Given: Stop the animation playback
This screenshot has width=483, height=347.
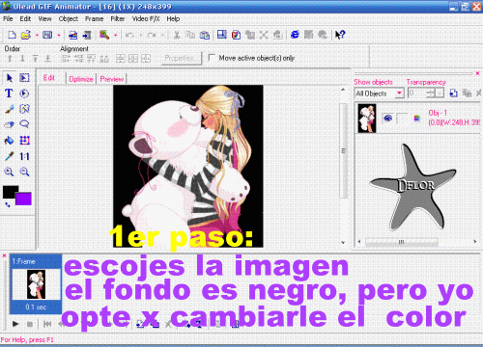Looking at the screenshot, I should point(30,324).
